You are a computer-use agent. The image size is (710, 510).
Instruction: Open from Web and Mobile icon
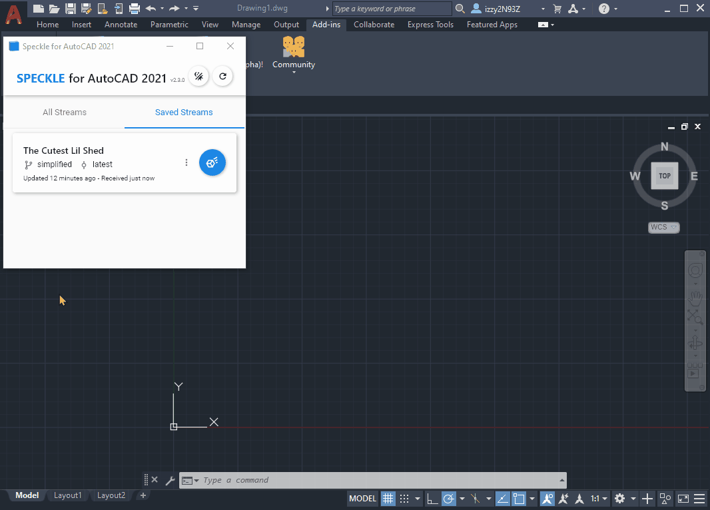coord(103,8)
